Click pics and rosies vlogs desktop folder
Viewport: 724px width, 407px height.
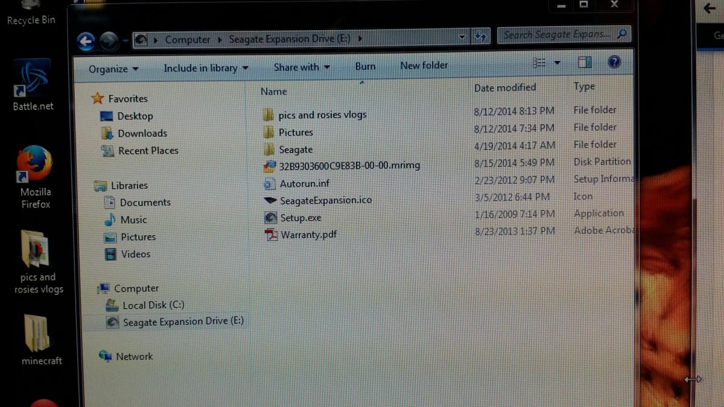coord(38,262)
